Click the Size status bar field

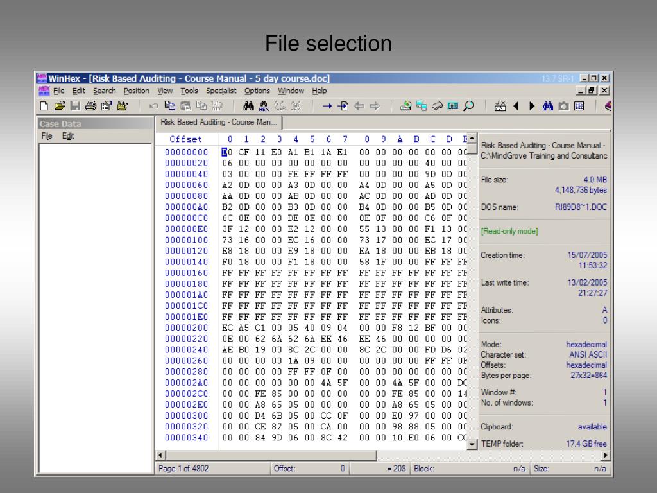pyautogui.click(x=570, y=469)
